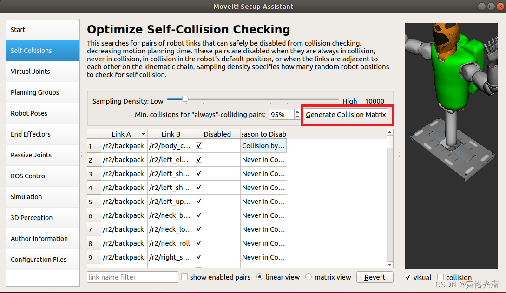Select the /r2/neck_roll Link B cell
506x293 pixels.
(x=171, y=243)
